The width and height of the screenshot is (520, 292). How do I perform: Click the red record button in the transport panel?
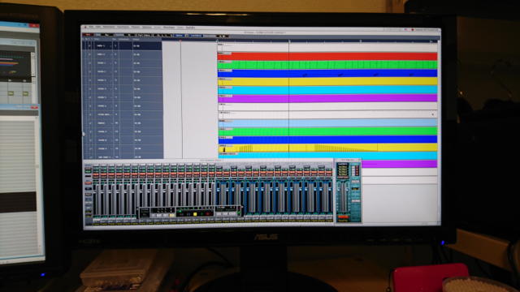pos(208,214)
